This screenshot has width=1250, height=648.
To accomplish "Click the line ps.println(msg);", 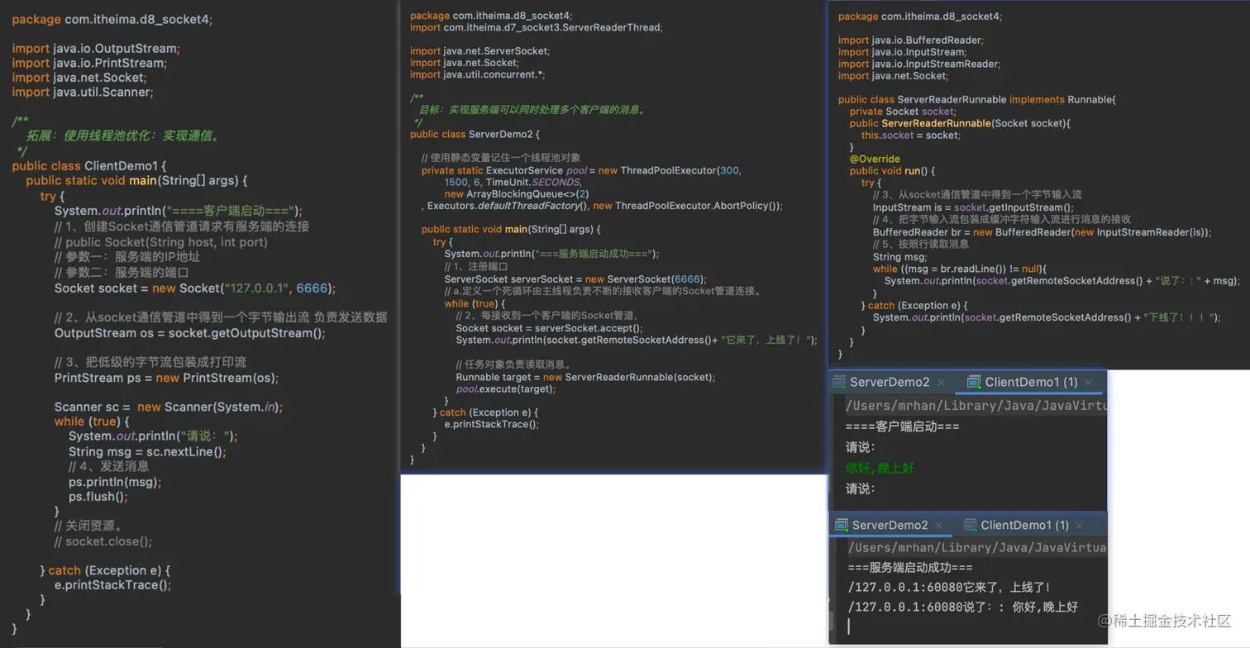I will pos(115,482).
